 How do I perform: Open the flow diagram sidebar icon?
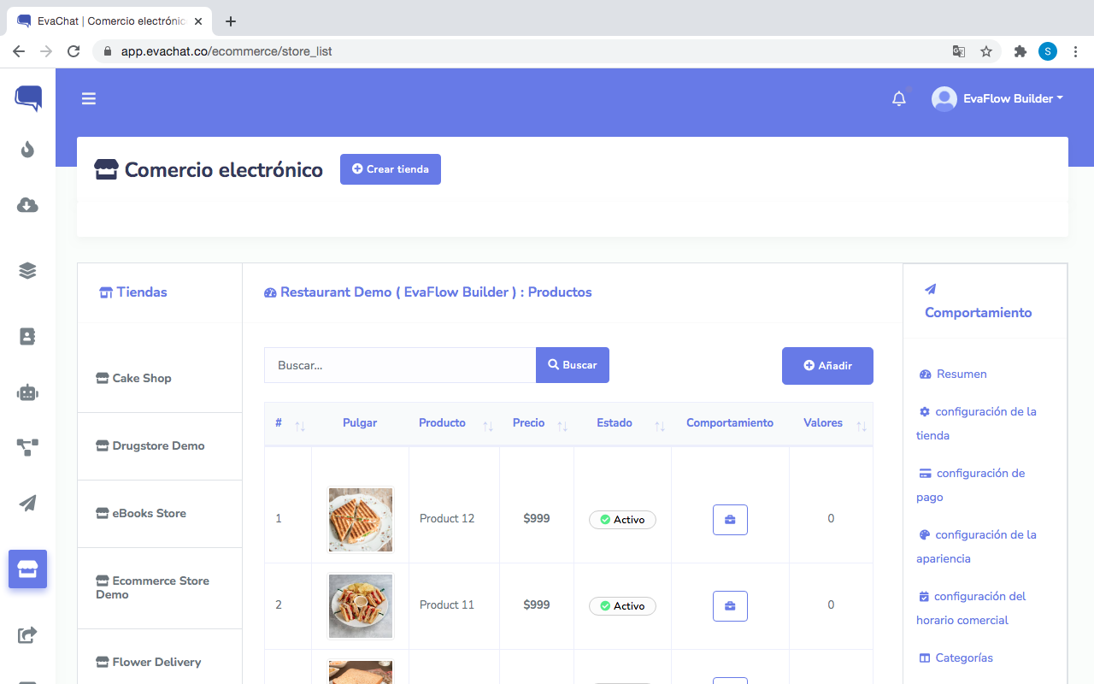pyautogui.click(x=27, y=447)
